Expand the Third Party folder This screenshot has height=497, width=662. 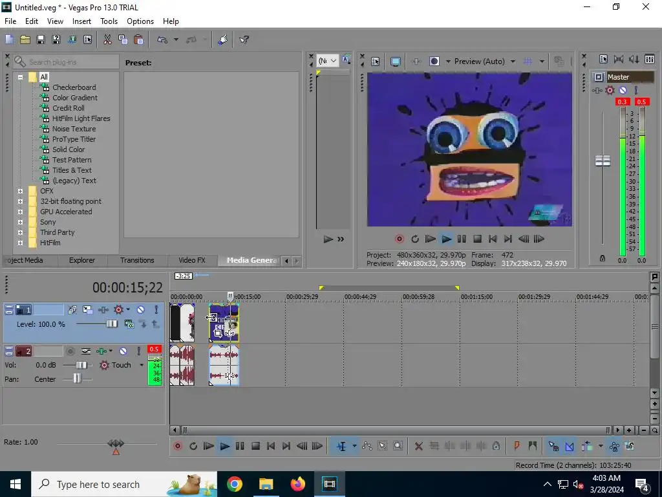point(20,232)
